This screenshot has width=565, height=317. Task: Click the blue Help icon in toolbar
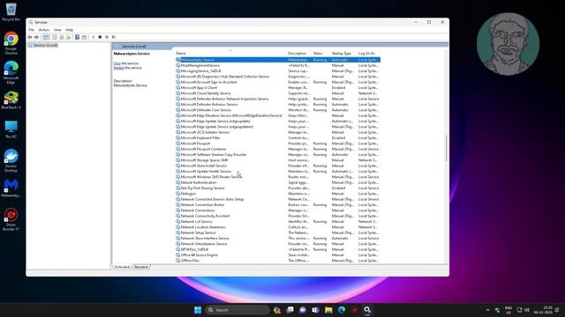coord(77,37)
